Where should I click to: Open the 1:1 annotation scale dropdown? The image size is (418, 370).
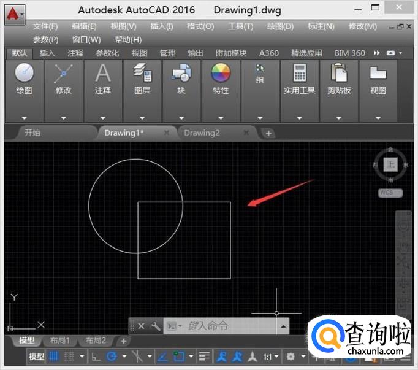pos(271,357)
